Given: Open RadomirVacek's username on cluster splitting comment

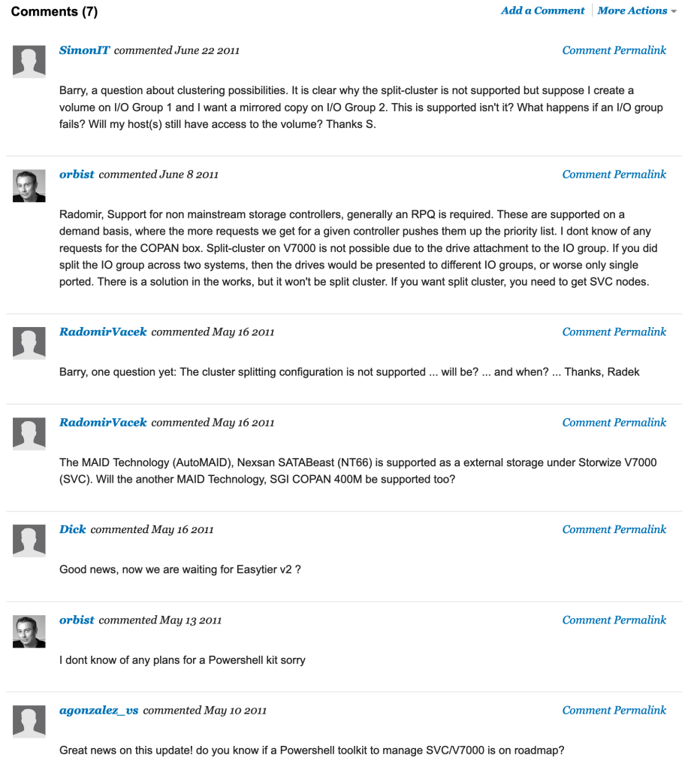Looking at the screenshot, I should [103, 332].
